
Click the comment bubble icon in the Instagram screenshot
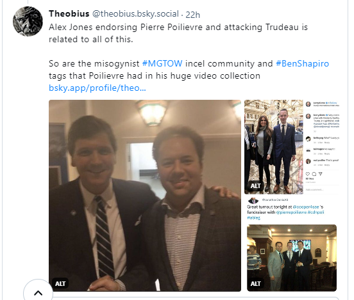pos(314,174)
